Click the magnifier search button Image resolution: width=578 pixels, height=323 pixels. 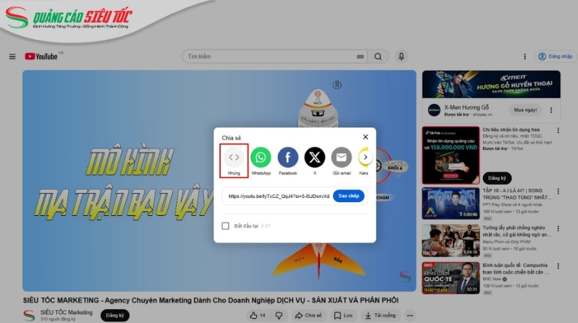(378, 56)
